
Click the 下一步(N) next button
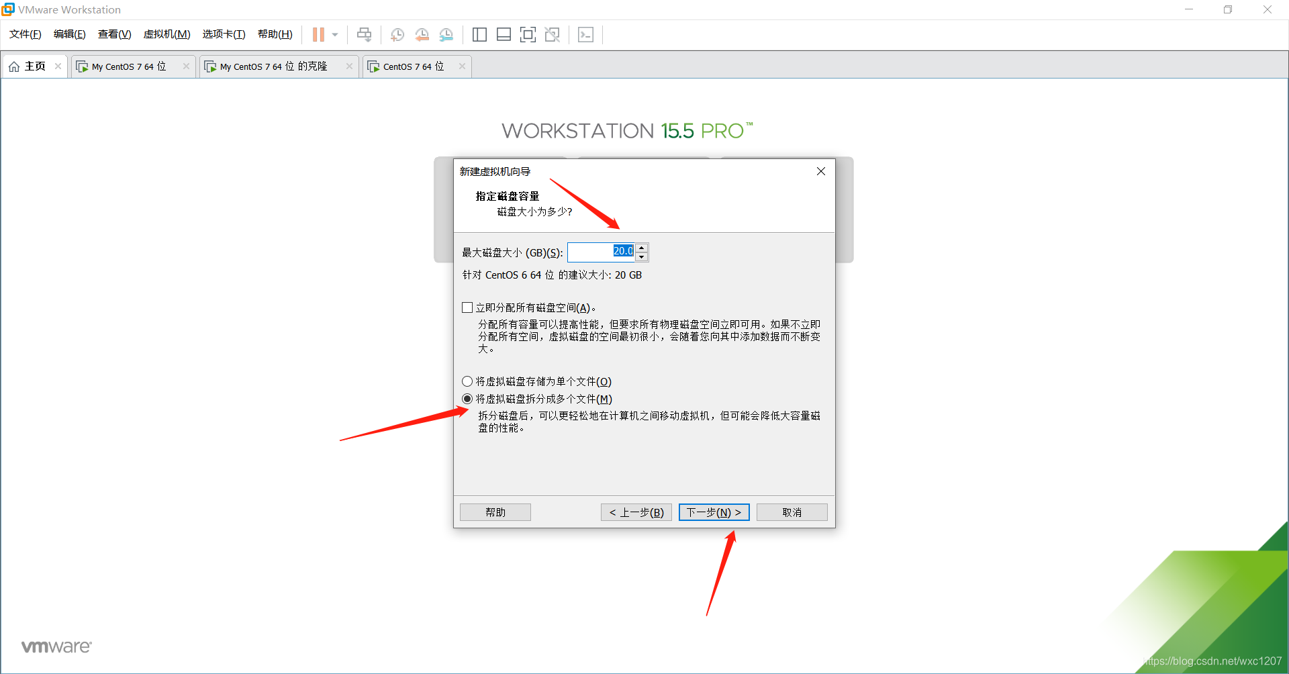coord(714,512)
